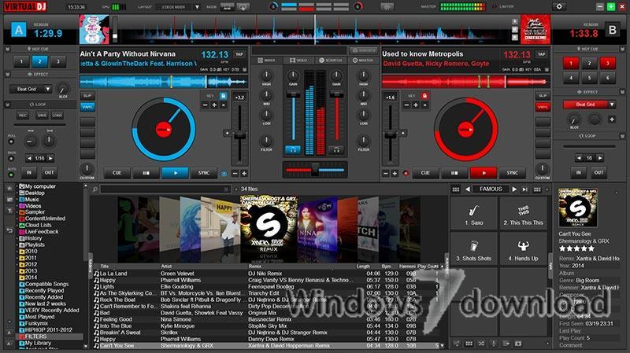Screen dimensions: 630x353
Task: Switch to the MASTER tab
Action: tap(363, 61)
